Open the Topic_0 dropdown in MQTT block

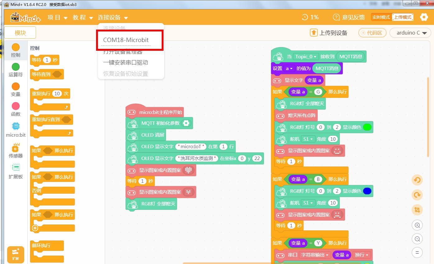306,56
